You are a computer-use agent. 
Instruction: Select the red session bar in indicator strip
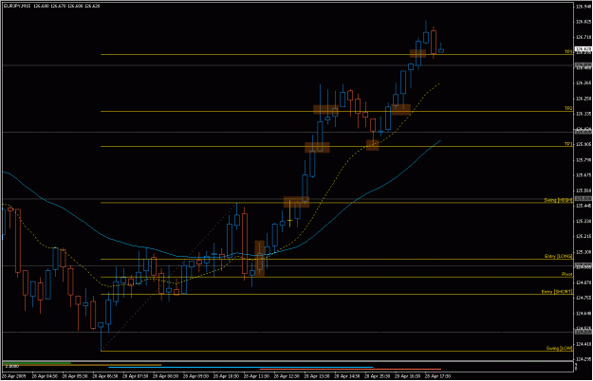click(350, 369)
